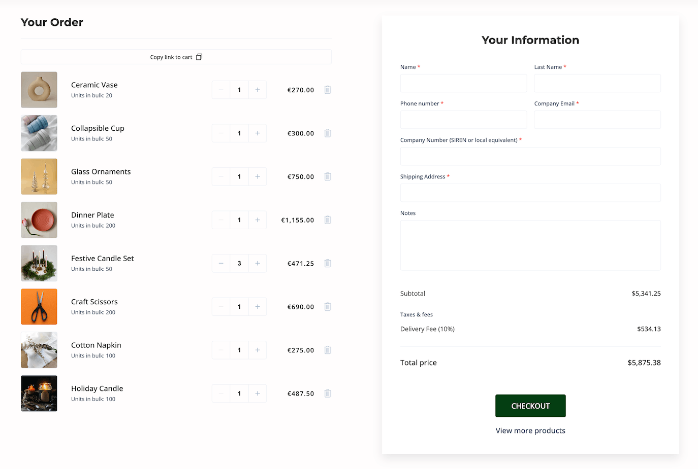Delete Ceramic Vase from the order
The image size is (698, 469).
(x=328, y=90)
